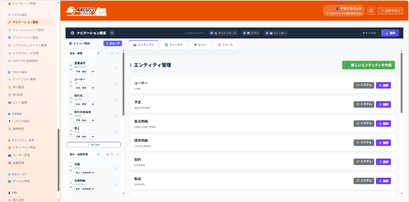Click the blue icon beside ナビゲーション設定 title

point(112,33)
